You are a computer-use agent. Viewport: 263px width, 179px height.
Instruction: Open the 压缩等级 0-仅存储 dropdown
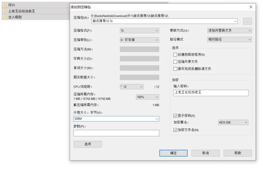(139, 40)
